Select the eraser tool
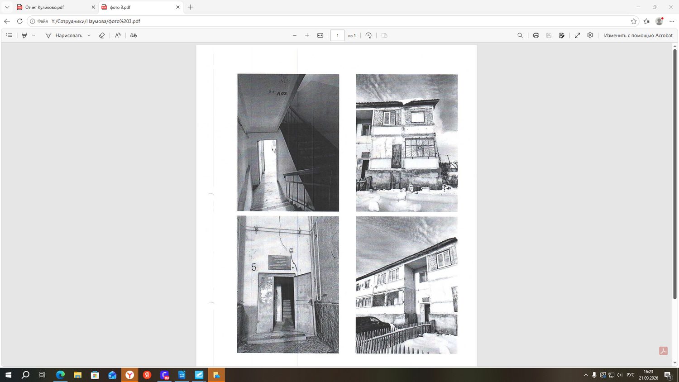 point(102,35)
